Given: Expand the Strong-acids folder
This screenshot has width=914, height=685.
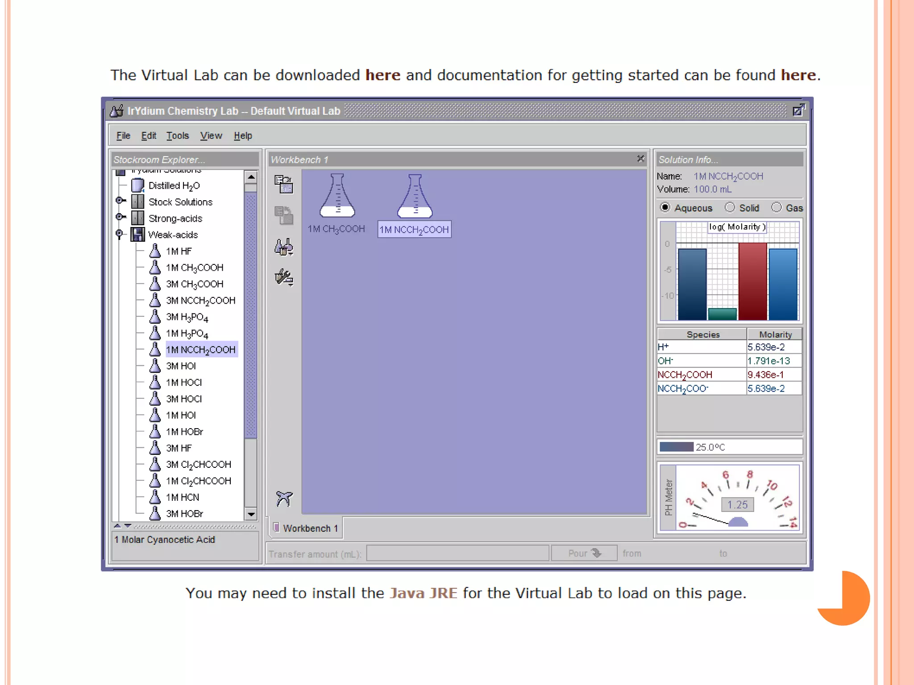Looking at the screenshot, I should pos(120,217).
